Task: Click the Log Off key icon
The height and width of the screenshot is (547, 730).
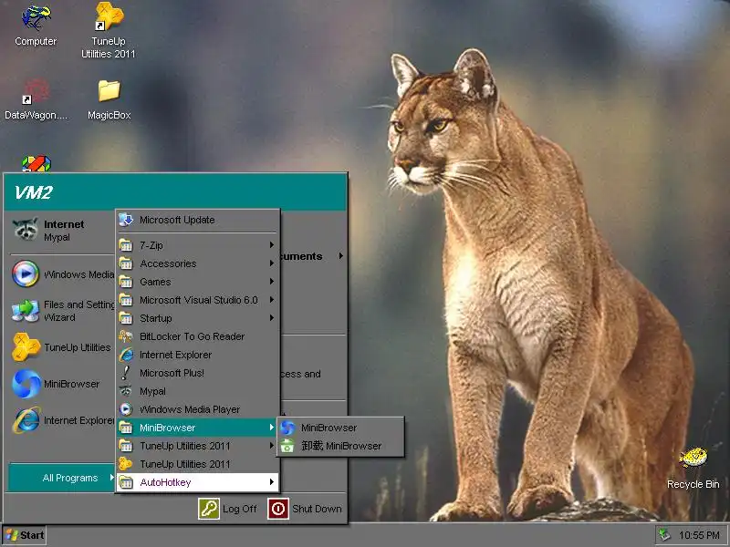Action: 209,509
